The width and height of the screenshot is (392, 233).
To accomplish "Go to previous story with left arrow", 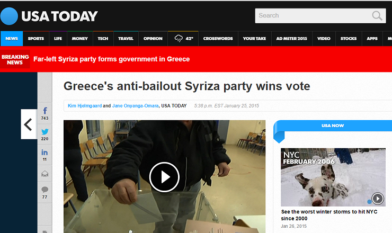I will (x=29, y=124).
